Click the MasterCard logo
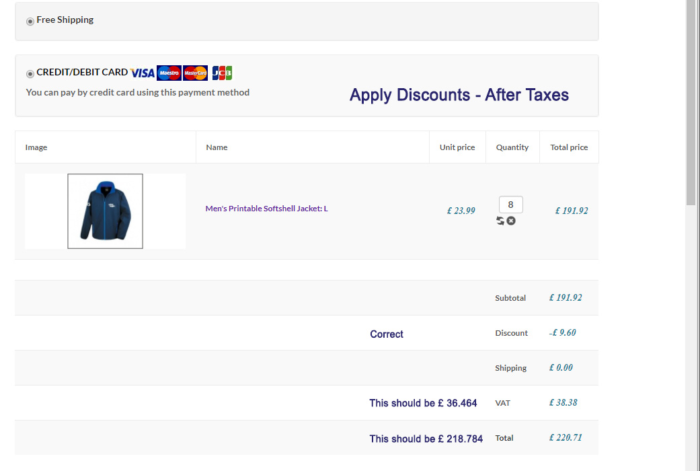This screenshot has width=700, height=471. [x=195, y=73]
